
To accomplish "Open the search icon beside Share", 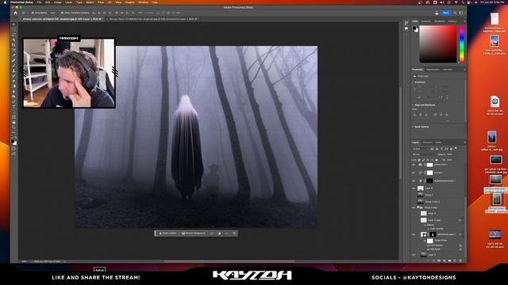I will (455, 13).
